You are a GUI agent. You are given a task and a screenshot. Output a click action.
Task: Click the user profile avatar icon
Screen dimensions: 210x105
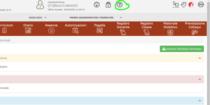tap(40, 5)
